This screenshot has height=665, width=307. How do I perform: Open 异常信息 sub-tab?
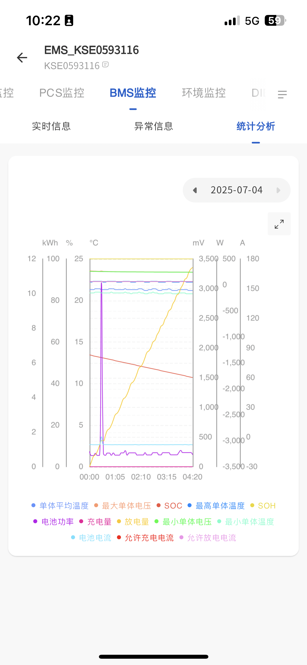(x=153, y=126)
